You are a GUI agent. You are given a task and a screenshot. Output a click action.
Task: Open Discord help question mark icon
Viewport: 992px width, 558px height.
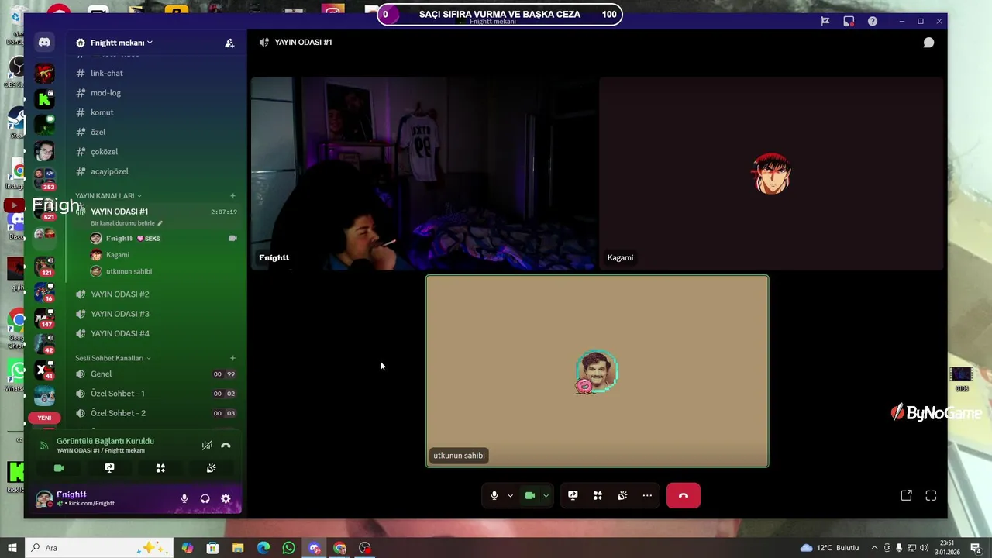coord(873,22)
